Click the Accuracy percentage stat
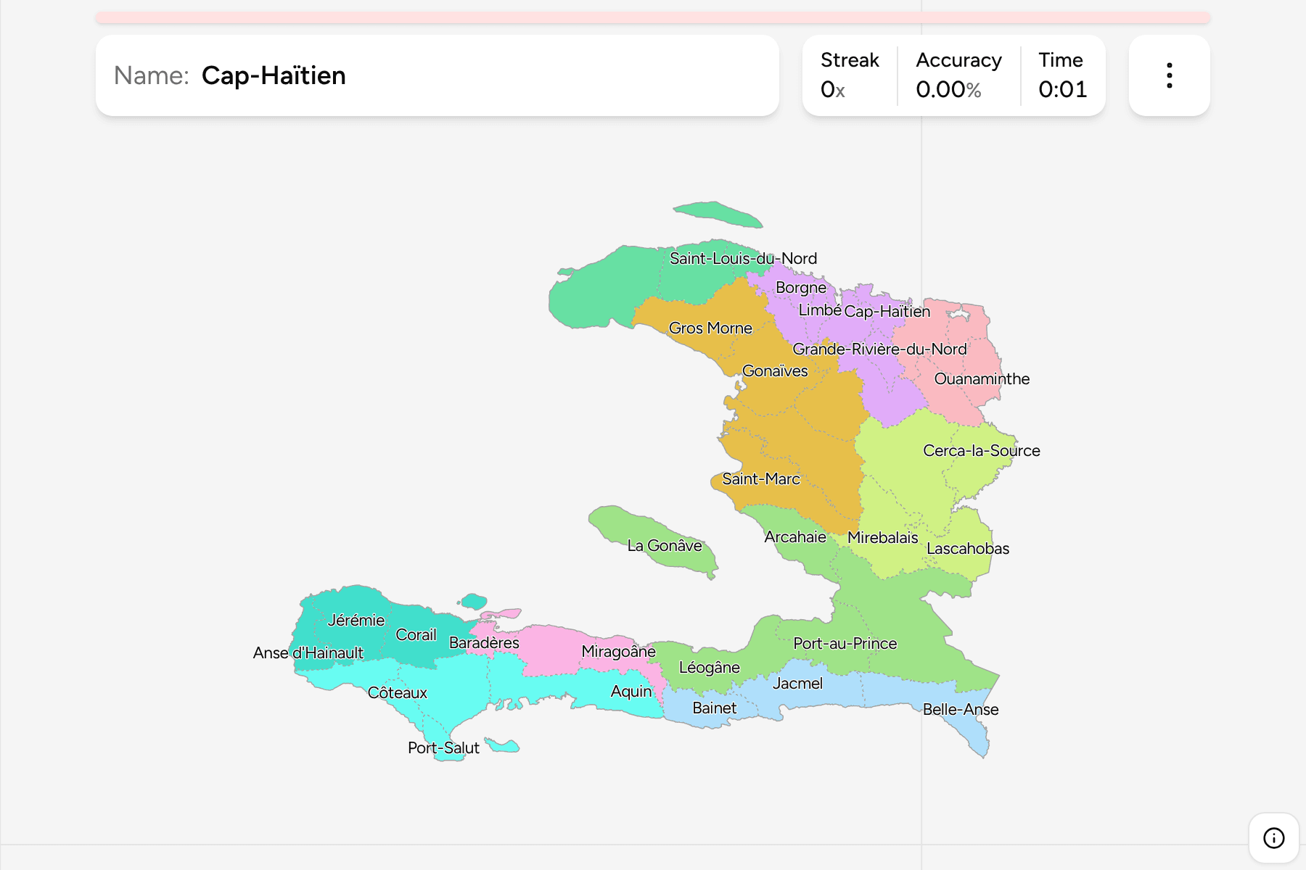The height and width of the screenshot is (870, 1306). (x=958, y=75)
